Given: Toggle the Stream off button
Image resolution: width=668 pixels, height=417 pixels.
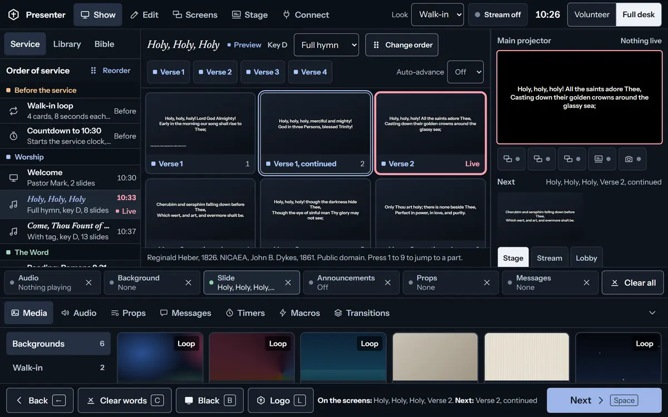Looking at the screenshot, I should pyautogui.click(x=498, y=14).
